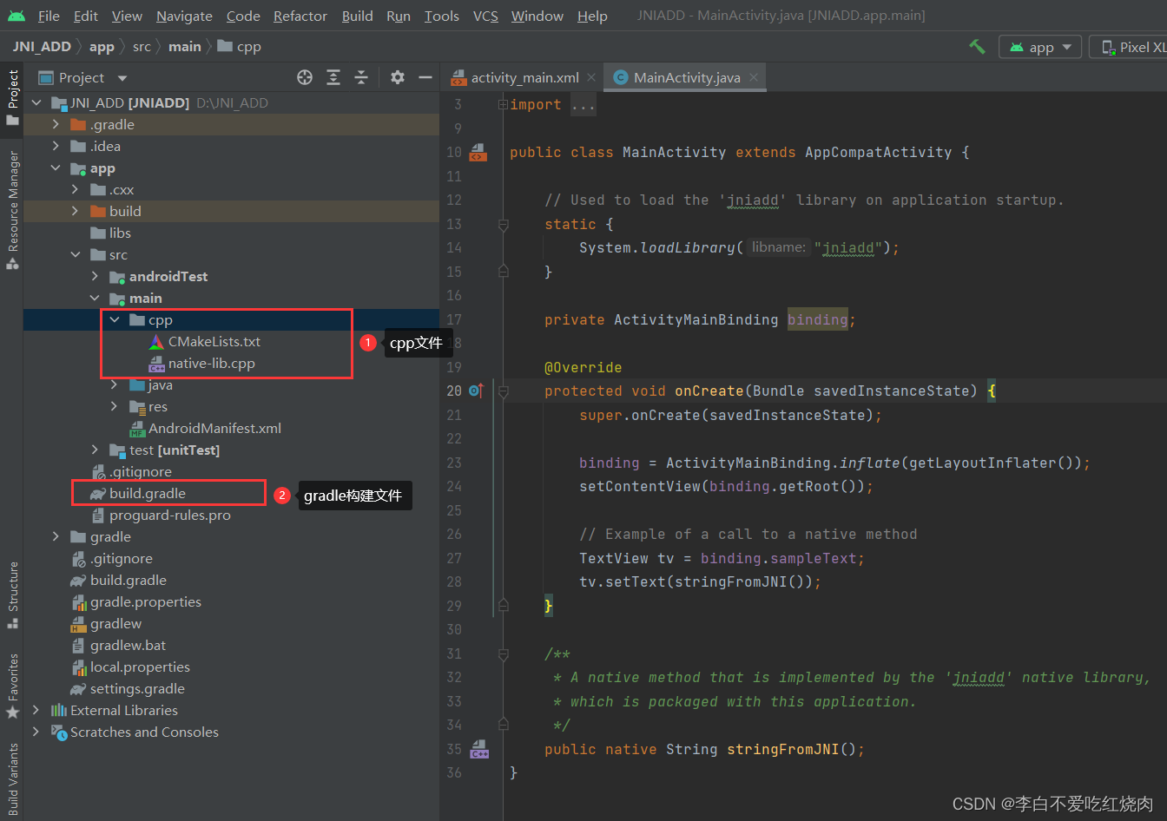The image size is (1167, 821).
Task: Click the Expand All icon in Project panel
Action: pos(333,77)
